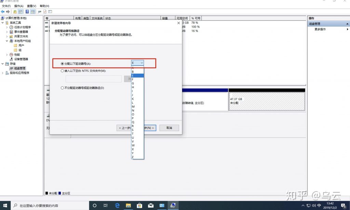
Task: Collapse the 存储 tree node
Action: 2,64
